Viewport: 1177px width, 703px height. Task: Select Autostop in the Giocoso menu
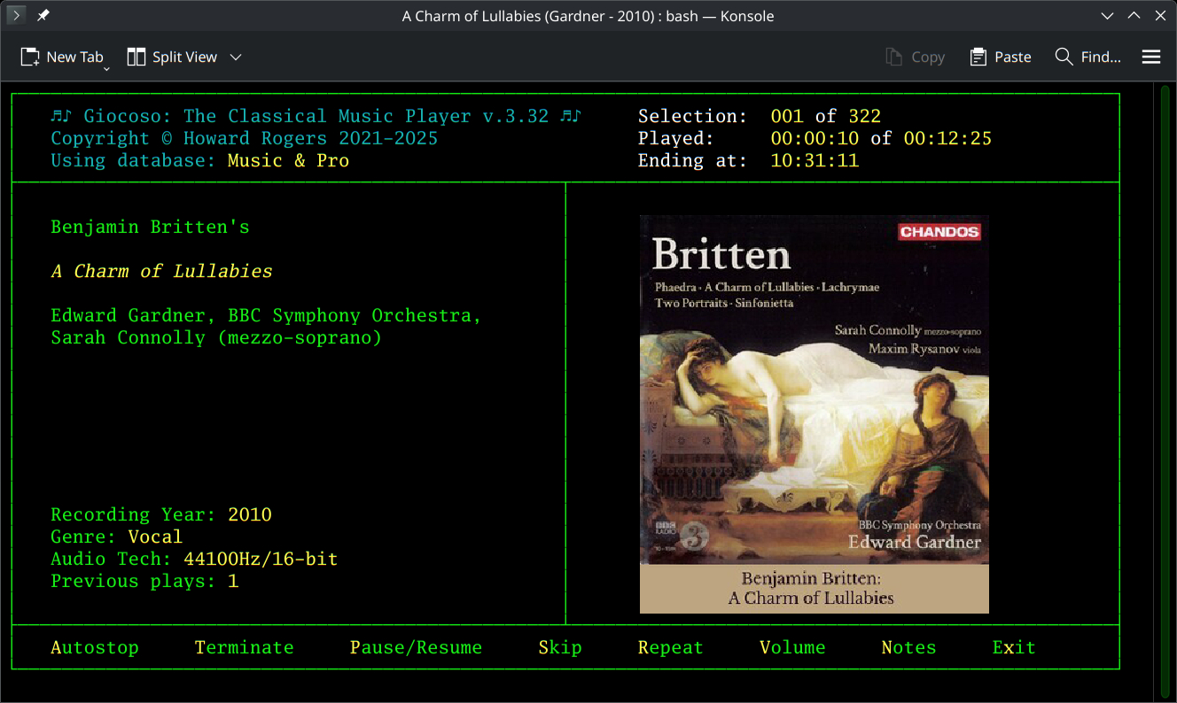coord(95,647)
